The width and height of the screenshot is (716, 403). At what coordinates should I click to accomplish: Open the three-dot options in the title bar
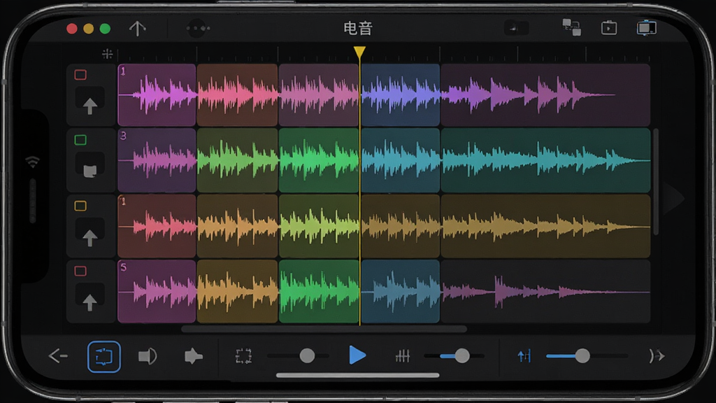tap(198, 28)
